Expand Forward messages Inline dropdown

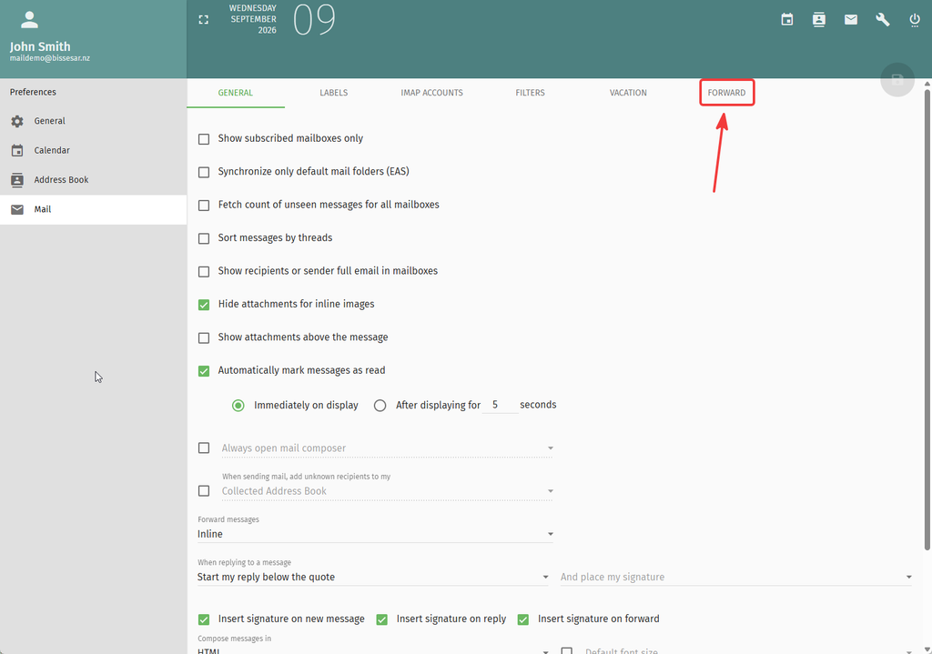tap(376, 534)
